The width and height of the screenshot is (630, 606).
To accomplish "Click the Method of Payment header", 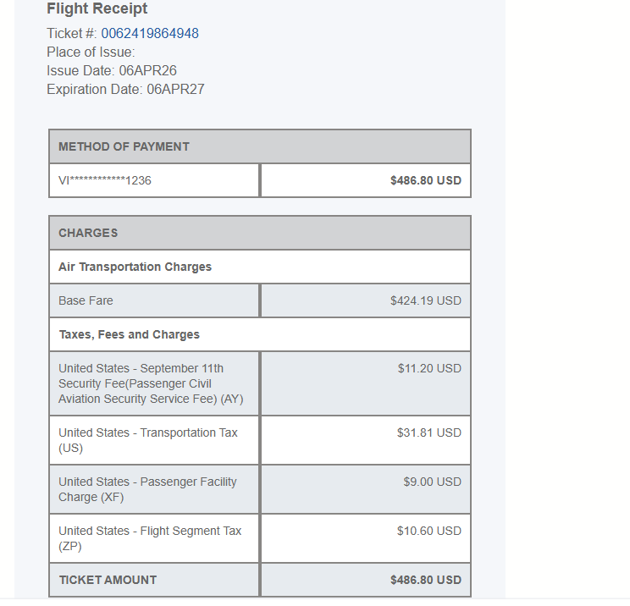I will (124, 146).
